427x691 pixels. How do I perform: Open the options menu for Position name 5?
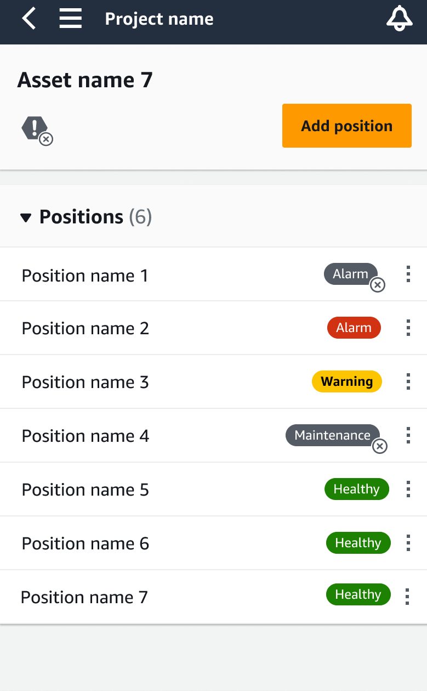pos(408,489)
